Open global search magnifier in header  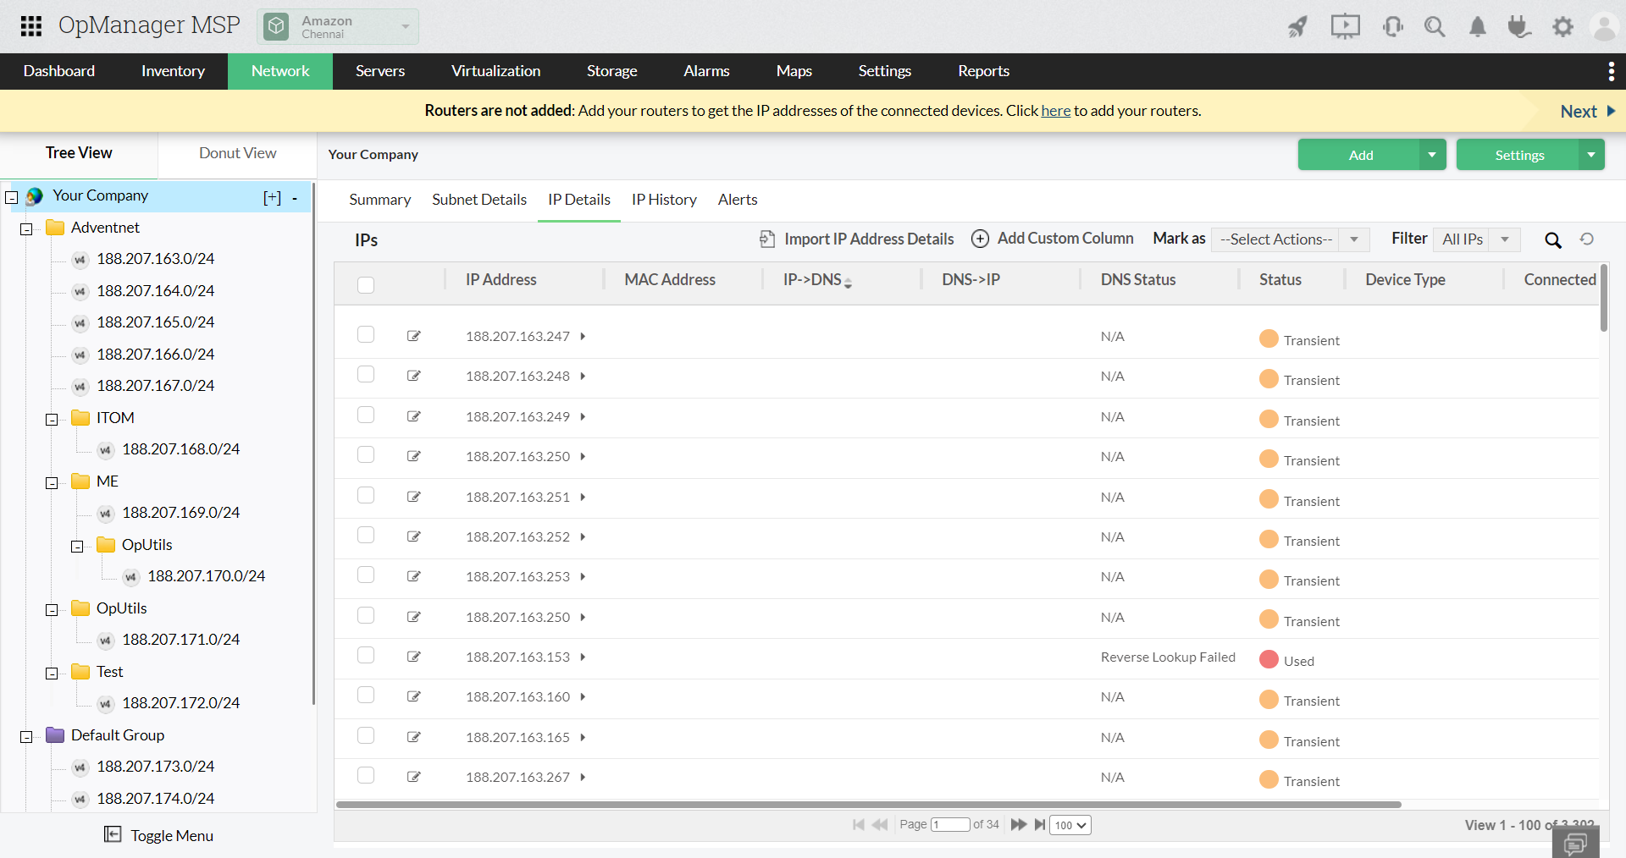click(x=1435, y=27)
